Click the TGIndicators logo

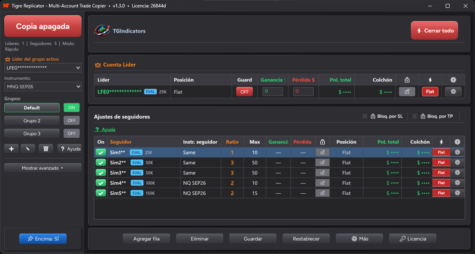tap(102, 31)
